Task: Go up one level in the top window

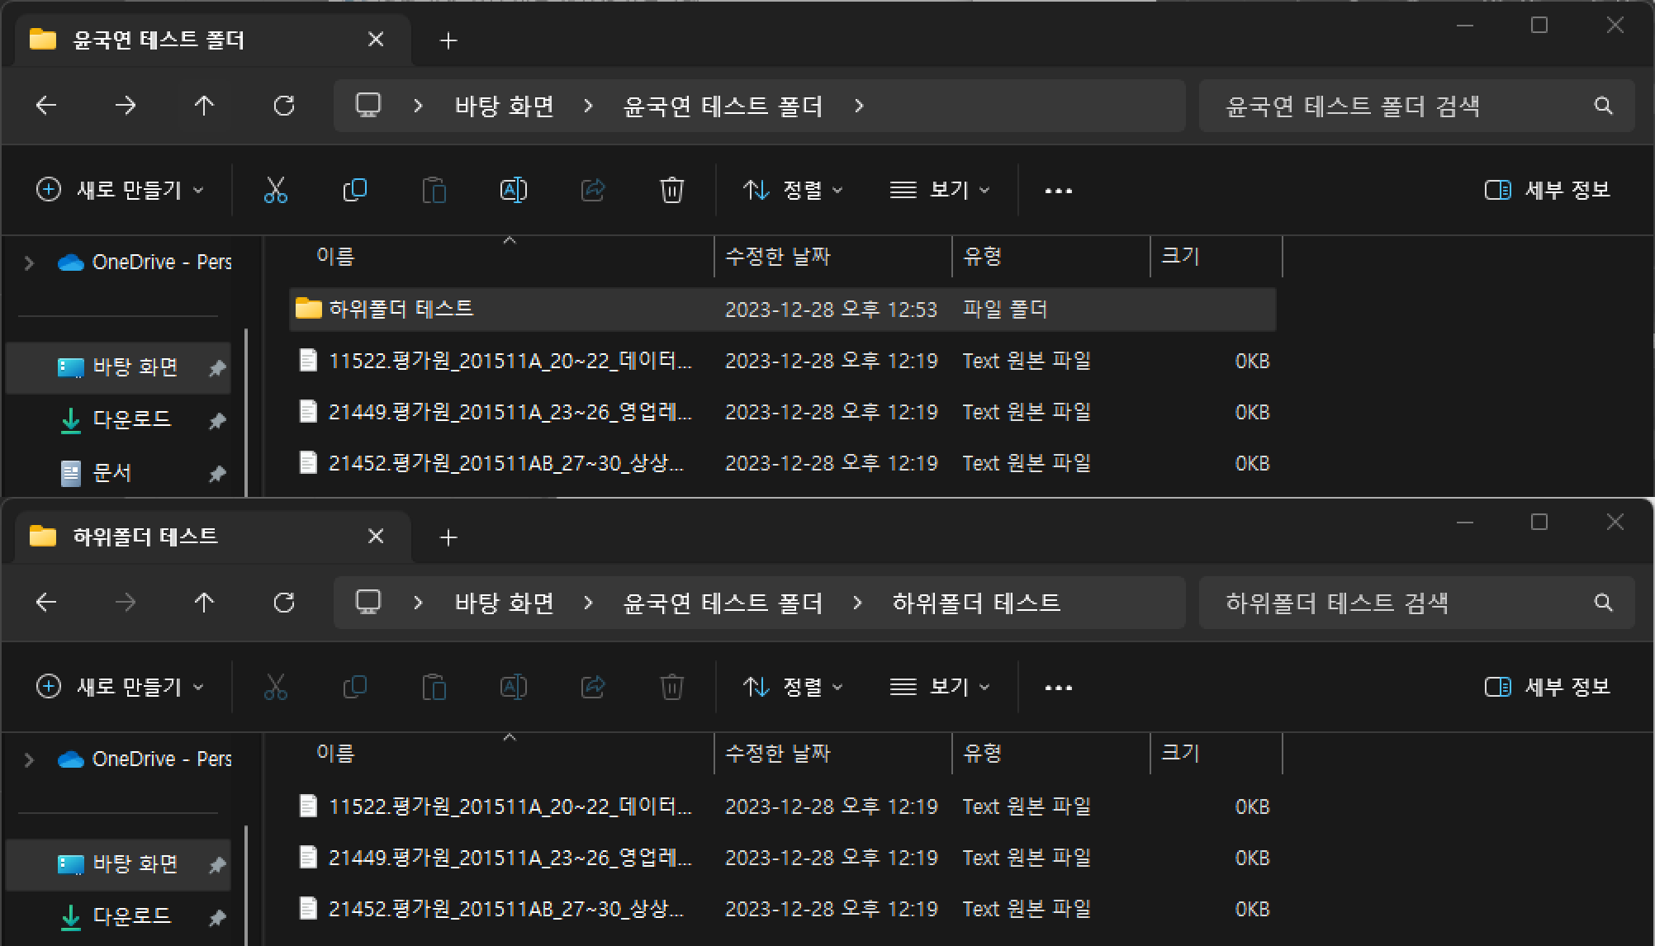Action: point(204,106)
